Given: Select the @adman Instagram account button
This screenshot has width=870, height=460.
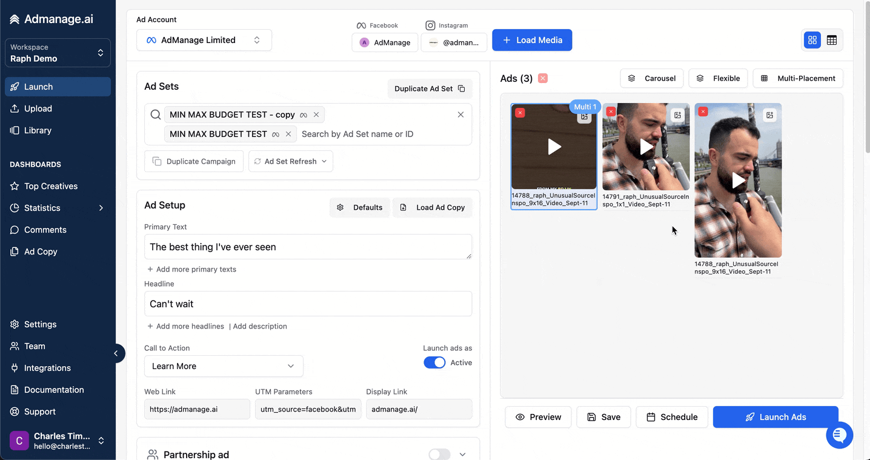Looking at the screenshot, I should 454,42.
